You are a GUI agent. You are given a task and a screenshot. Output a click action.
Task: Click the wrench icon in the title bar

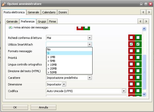click(x=4, y=4)
